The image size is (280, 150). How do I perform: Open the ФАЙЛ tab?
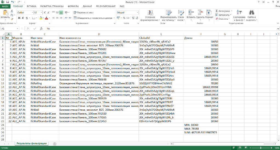click(x=5, y=6)
